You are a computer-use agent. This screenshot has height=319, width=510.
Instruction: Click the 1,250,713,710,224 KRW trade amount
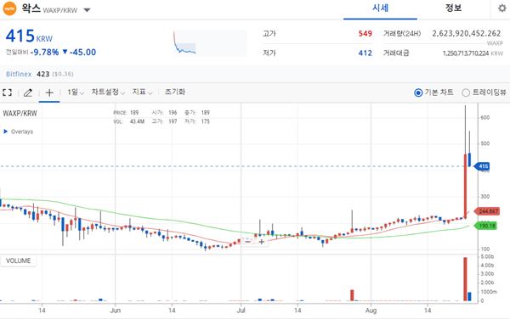473,53
